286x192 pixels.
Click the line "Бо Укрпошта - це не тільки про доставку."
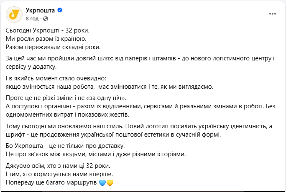(65, 146)
